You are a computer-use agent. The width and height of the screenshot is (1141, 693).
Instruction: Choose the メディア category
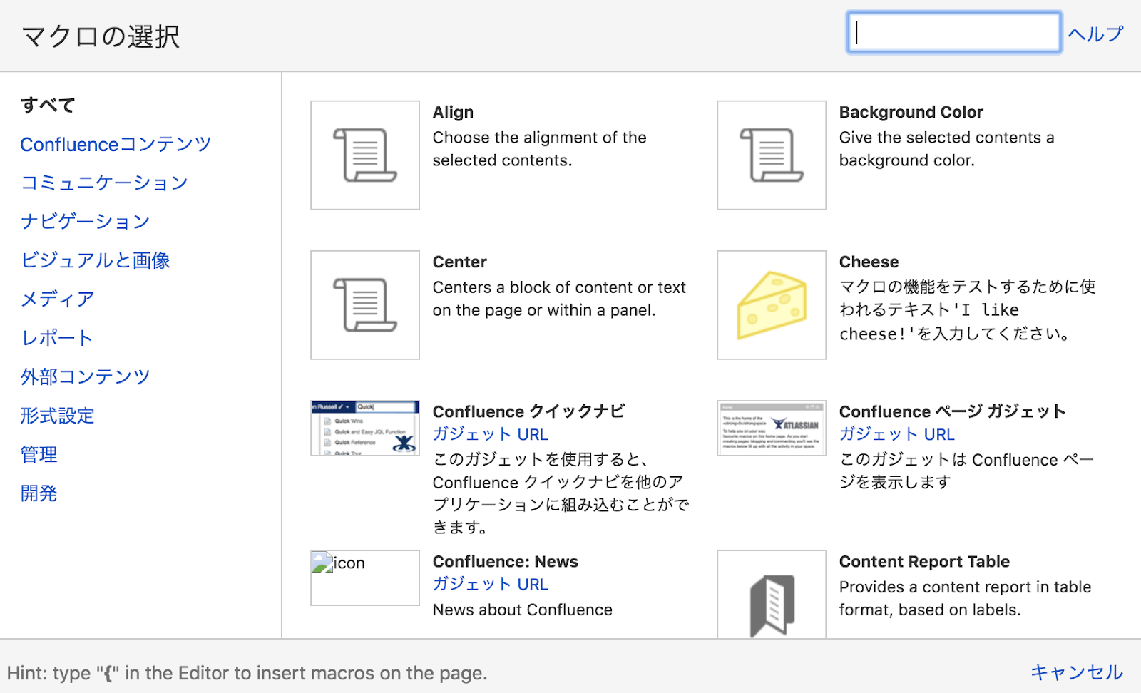(57, 299)
